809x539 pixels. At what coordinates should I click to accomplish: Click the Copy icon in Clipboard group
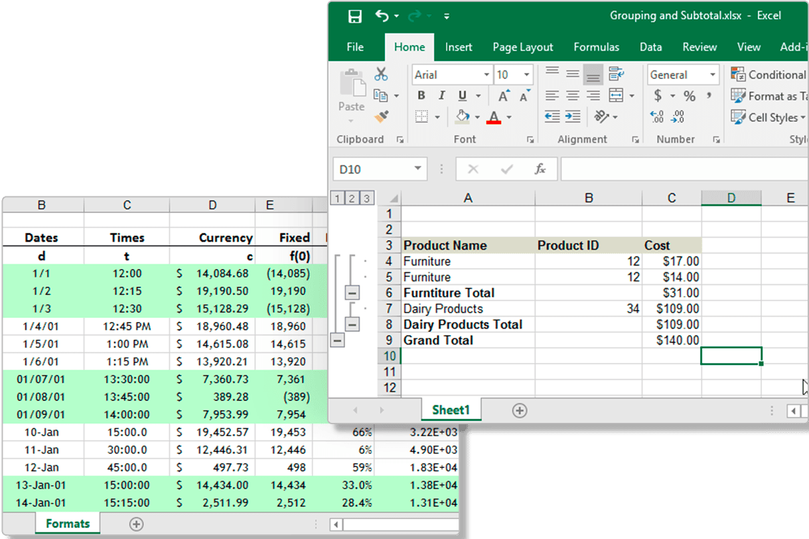pyautogui.click(x=381, y=96)
